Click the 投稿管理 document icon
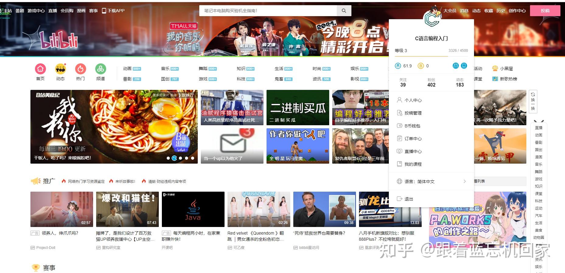 [399, 113]
